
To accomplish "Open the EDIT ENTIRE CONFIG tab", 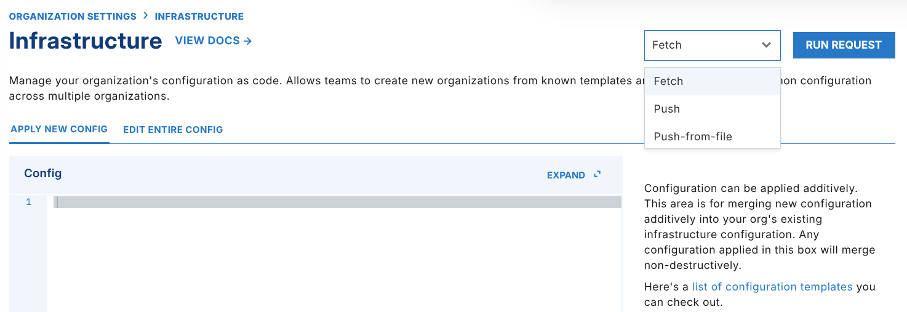I will coord(173,130).
